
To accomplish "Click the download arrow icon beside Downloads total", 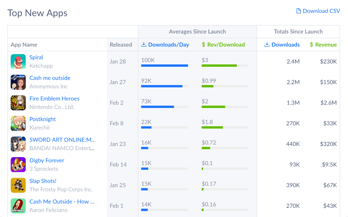I will tap(267, 44).
